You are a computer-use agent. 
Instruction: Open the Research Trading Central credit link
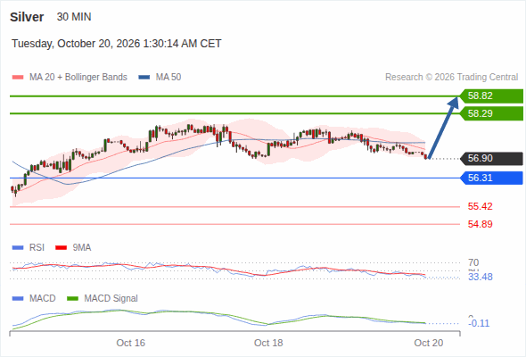coord(451,78)
